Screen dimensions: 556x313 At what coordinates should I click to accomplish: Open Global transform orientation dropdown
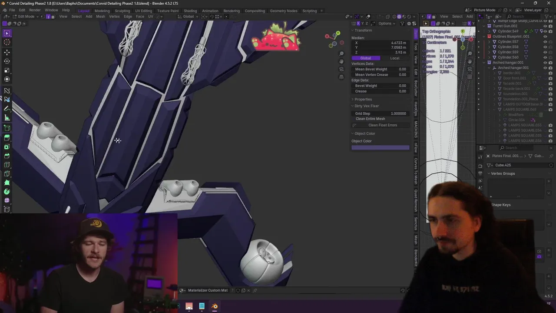[189, 17]
